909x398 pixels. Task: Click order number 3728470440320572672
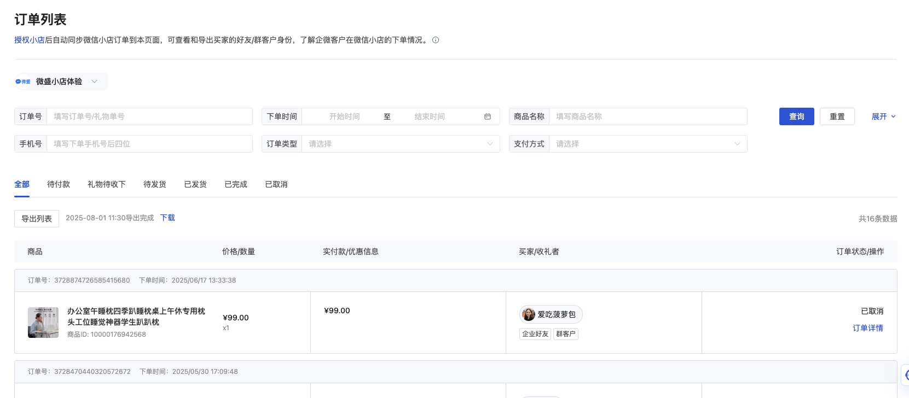point(92,372)
